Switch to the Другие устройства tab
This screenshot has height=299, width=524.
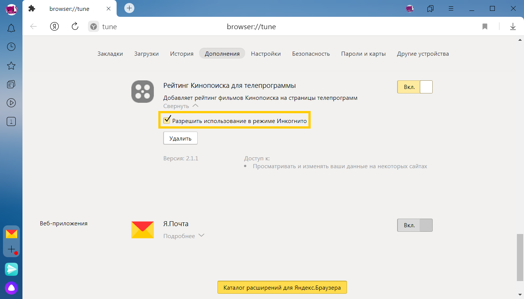pos(423,53)
